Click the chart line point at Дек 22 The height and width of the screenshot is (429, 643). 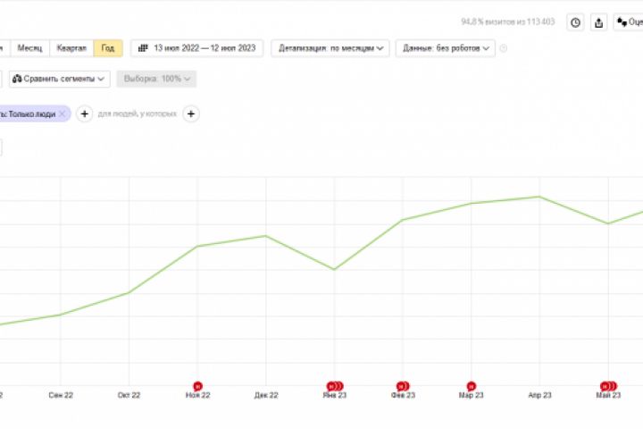pyautogui.click(x=266, y=236)
